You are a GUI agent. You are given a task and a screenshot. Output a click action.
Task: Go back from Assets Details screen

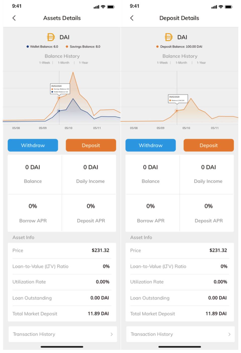[14, 18]
